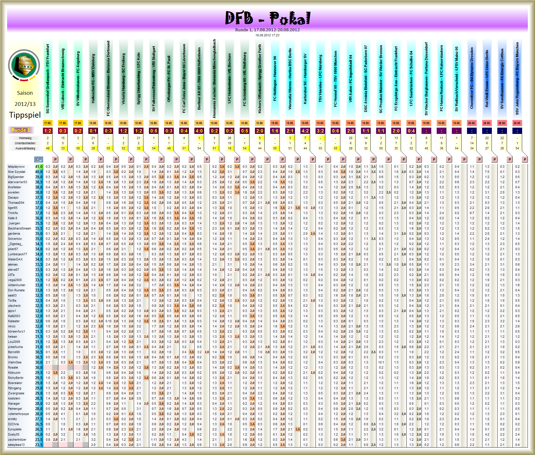
Task: Click the DFB-Pokal trophy logo
Action: (x=24, y=66)
